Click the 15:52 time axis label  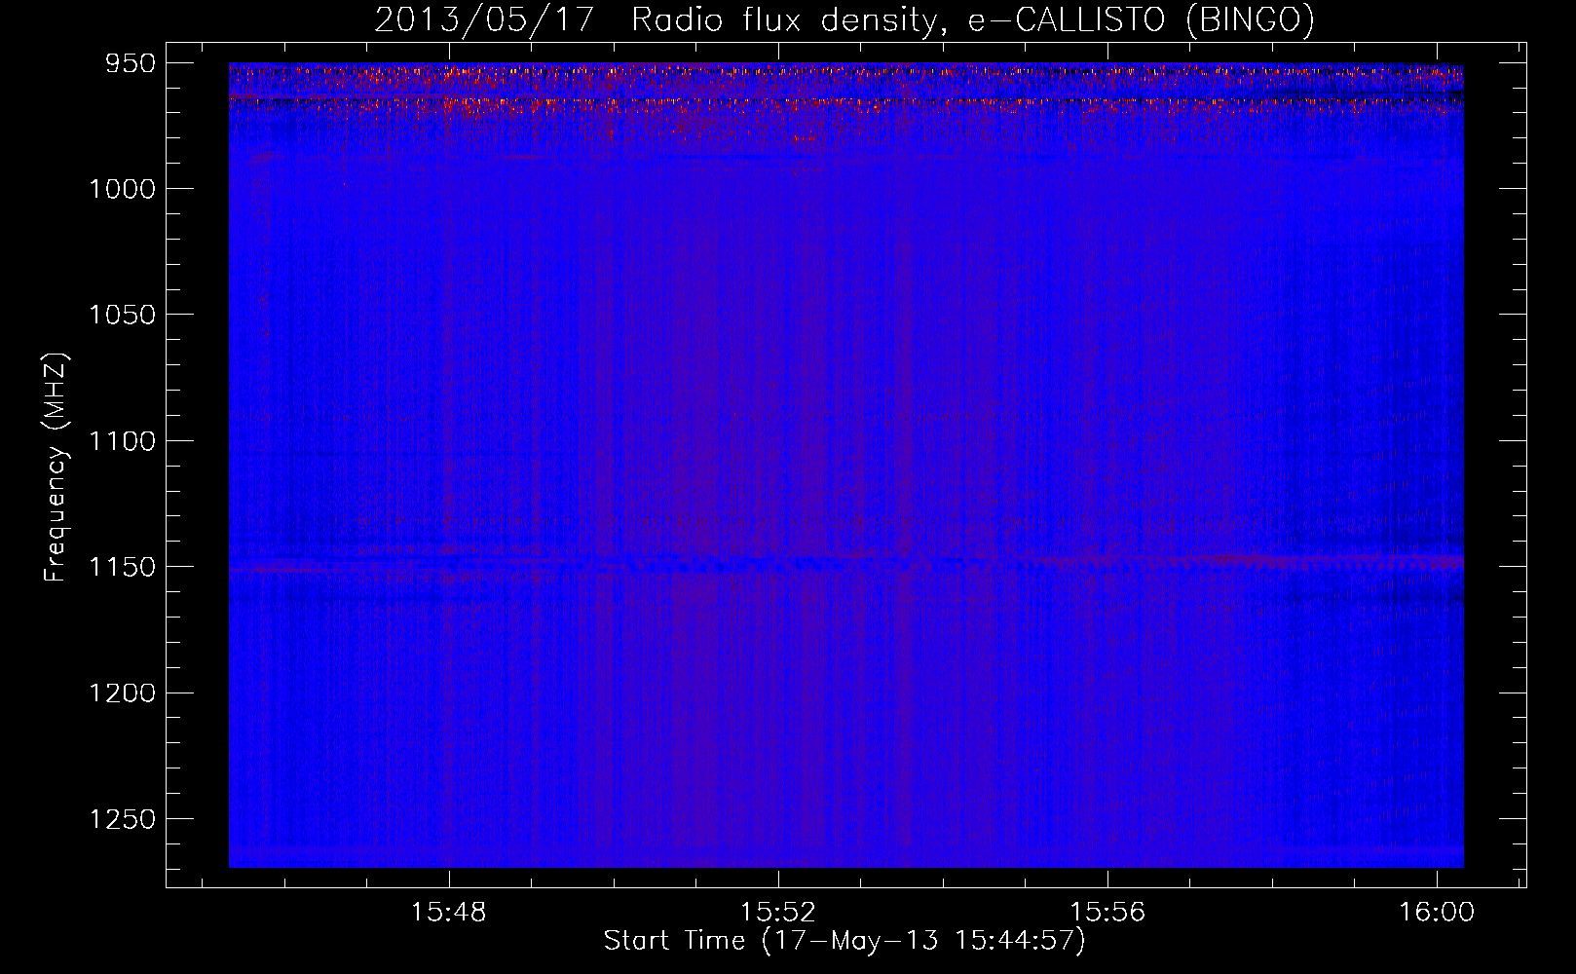[778, 913]
